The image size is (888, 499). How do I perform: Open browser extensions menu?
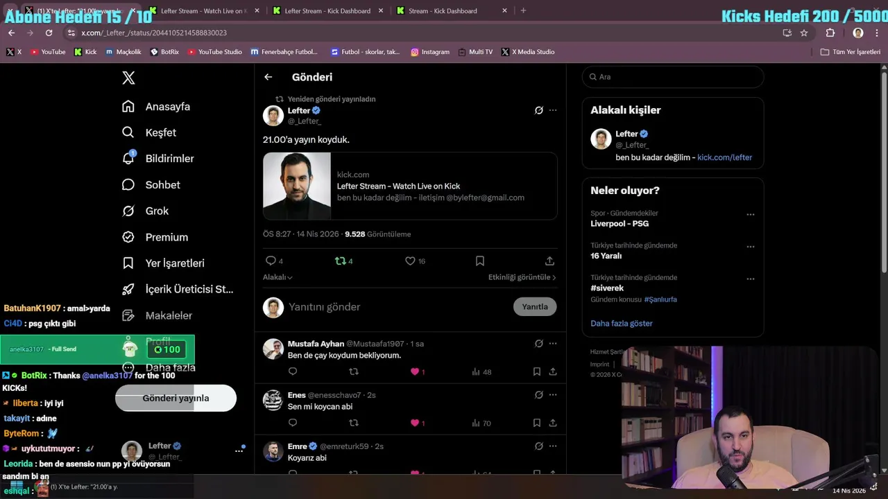830,33
